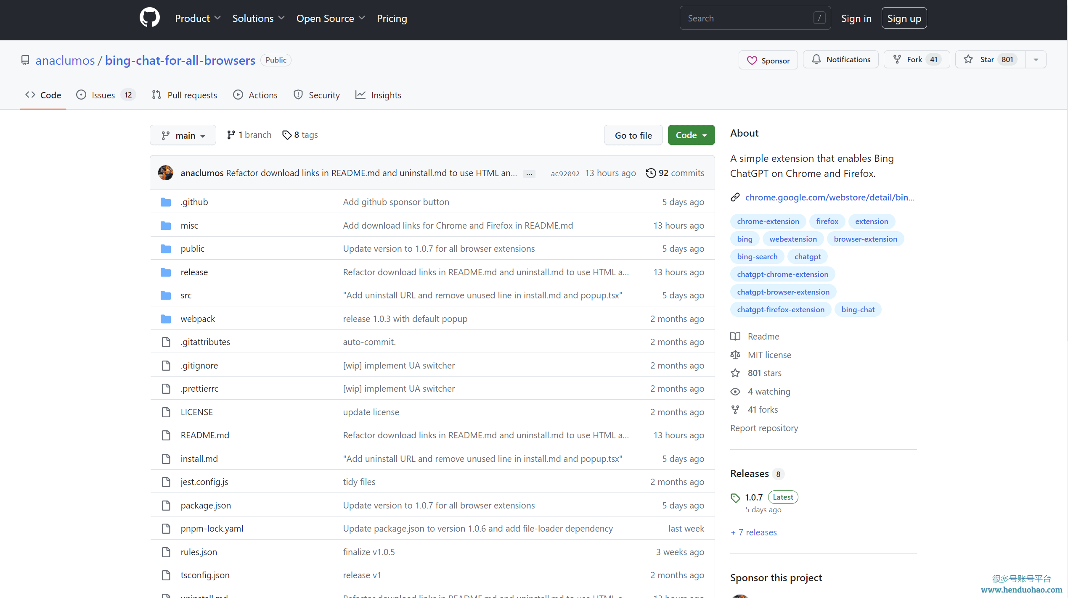This screenshot has width=1068, height=598.
Task: Open the Product dropdown menu
Action: (198, 18)
